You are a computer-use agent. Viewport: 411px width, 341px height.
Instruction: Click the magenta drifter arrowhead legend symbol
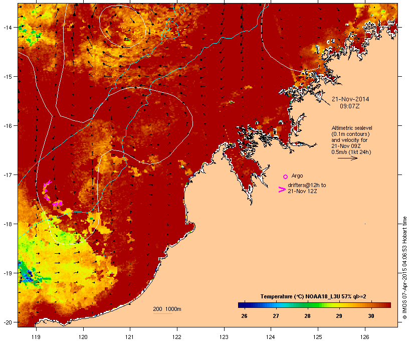point(282,190)
